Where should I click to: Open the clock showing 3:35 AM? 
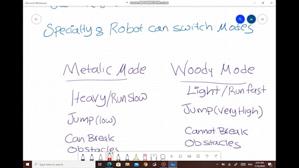pos(260,164)
